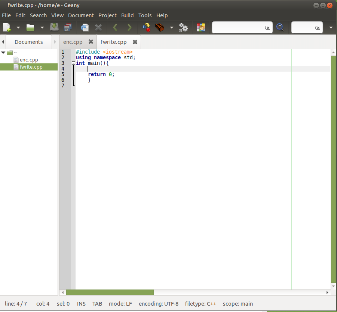Click the vertical scrollbar up arrow
Image resolution: width=337 pixels, height=312 pixels.
click(x=333, y=52)
